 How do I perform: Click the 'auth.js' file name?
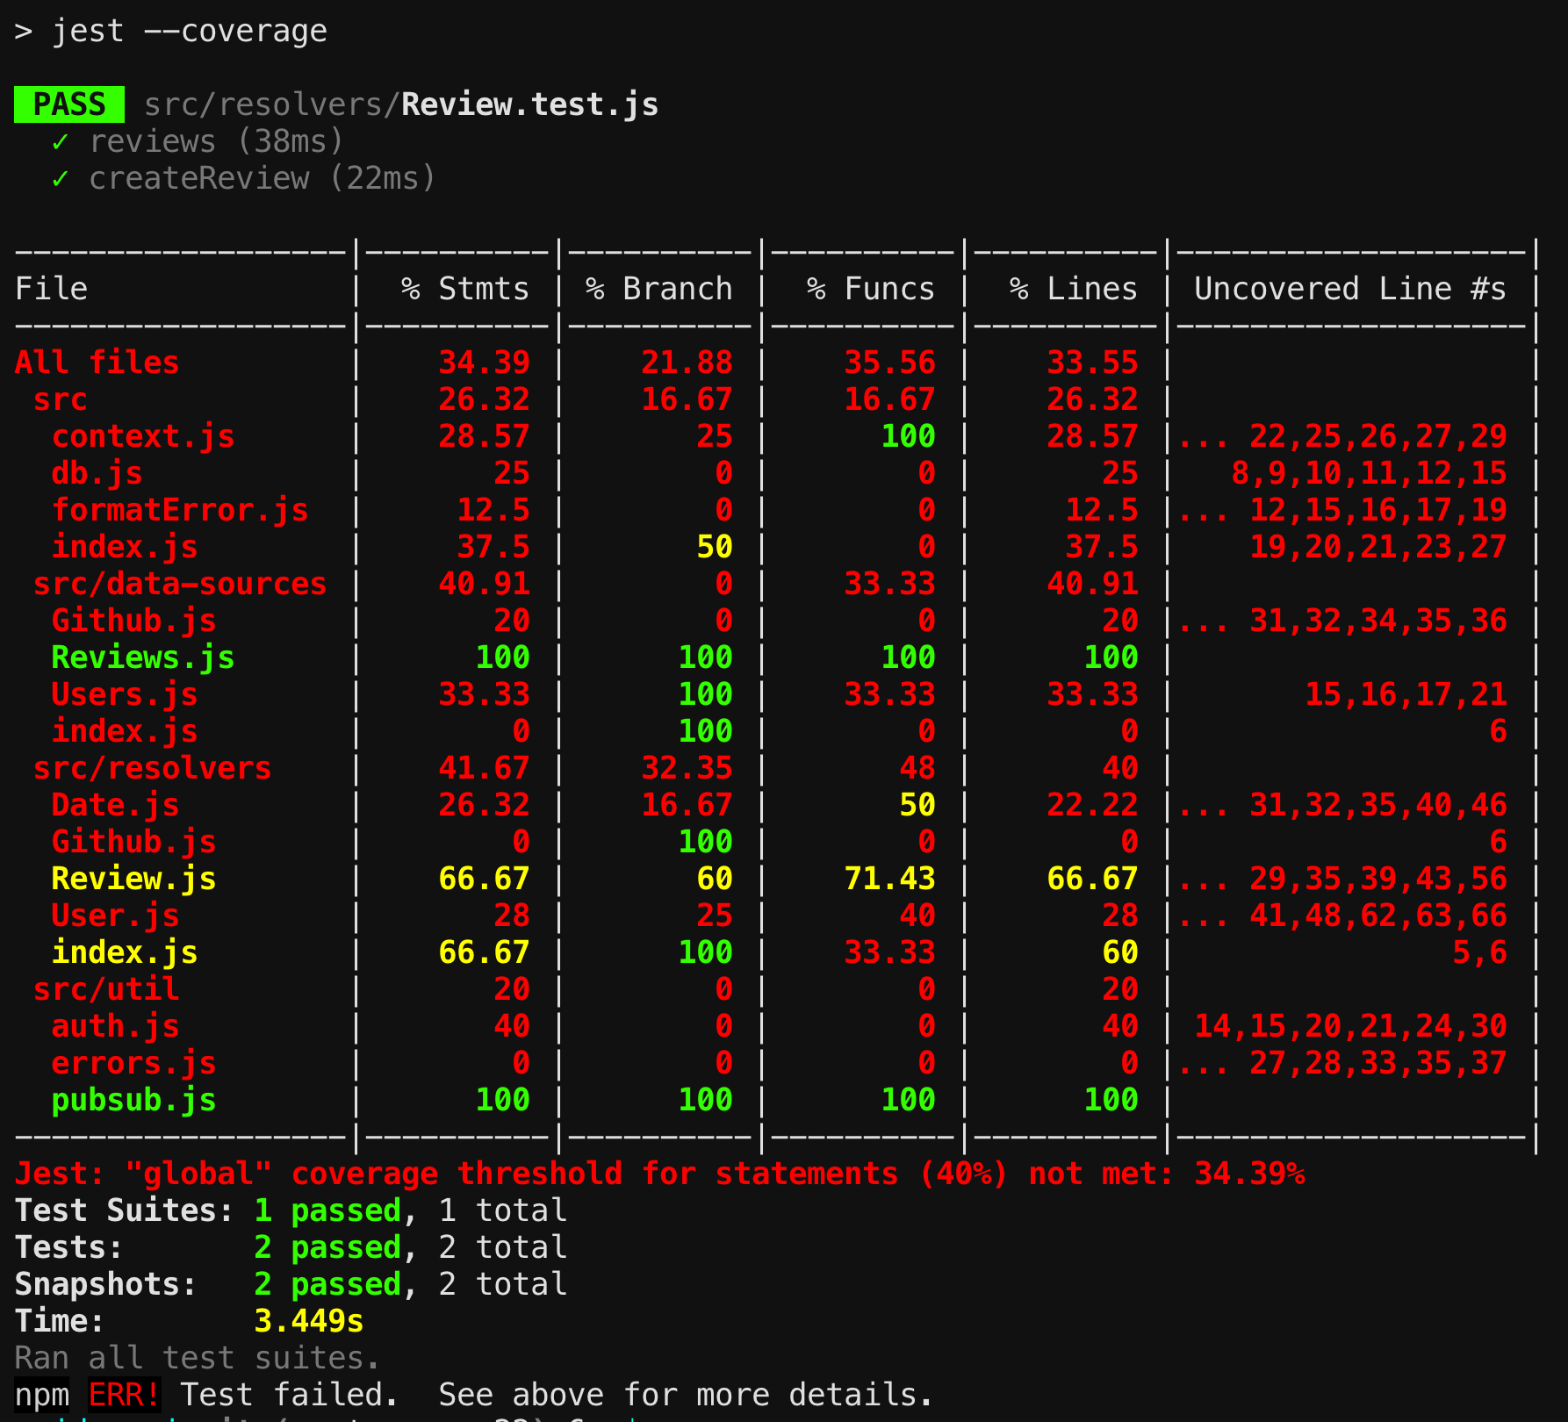click(x=116, y=1026)
